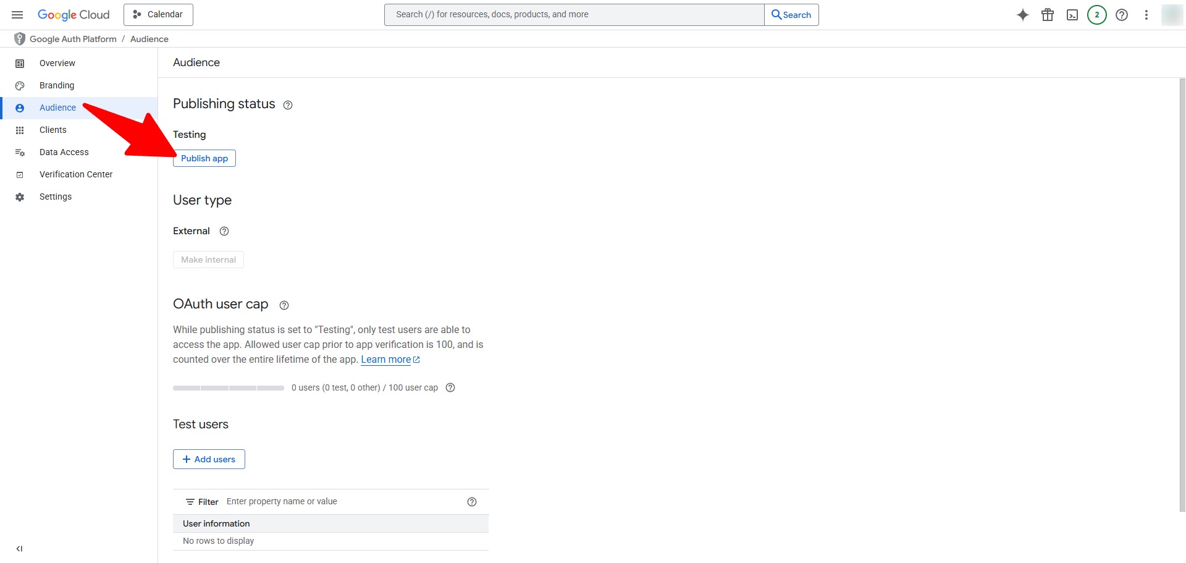Open Gemini AI assistant sparkle icon
Viewport: 1186px width, 563px height.
(x=1023, y=15)
